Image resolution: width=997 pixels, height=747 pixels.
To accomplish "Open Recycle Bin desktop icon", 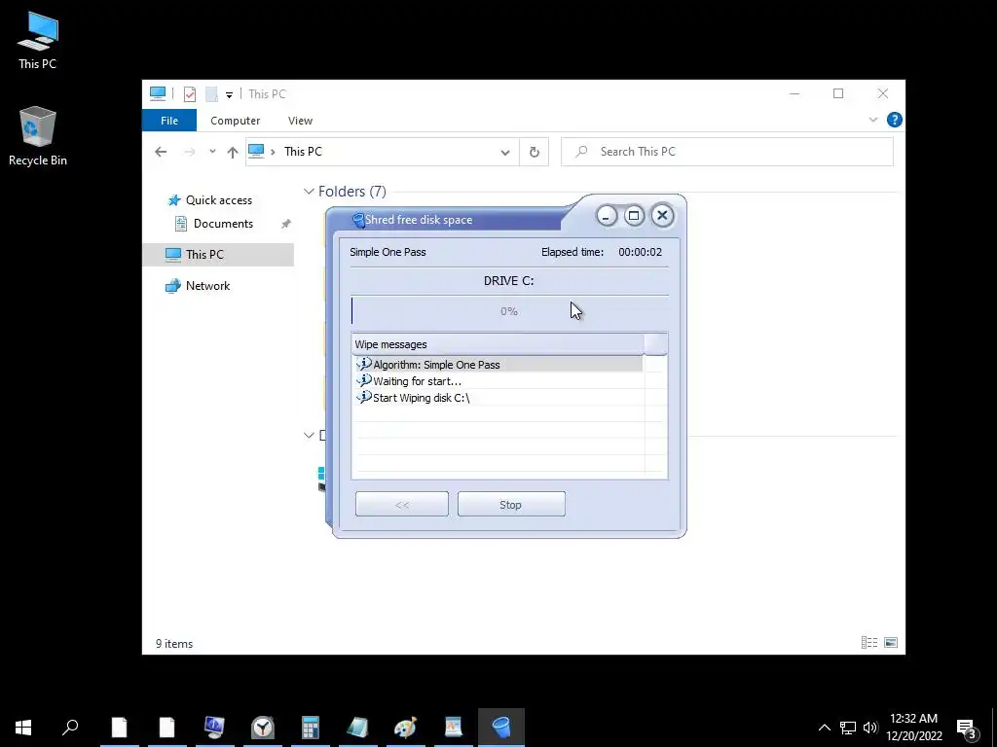I will [x=38, y=136].
